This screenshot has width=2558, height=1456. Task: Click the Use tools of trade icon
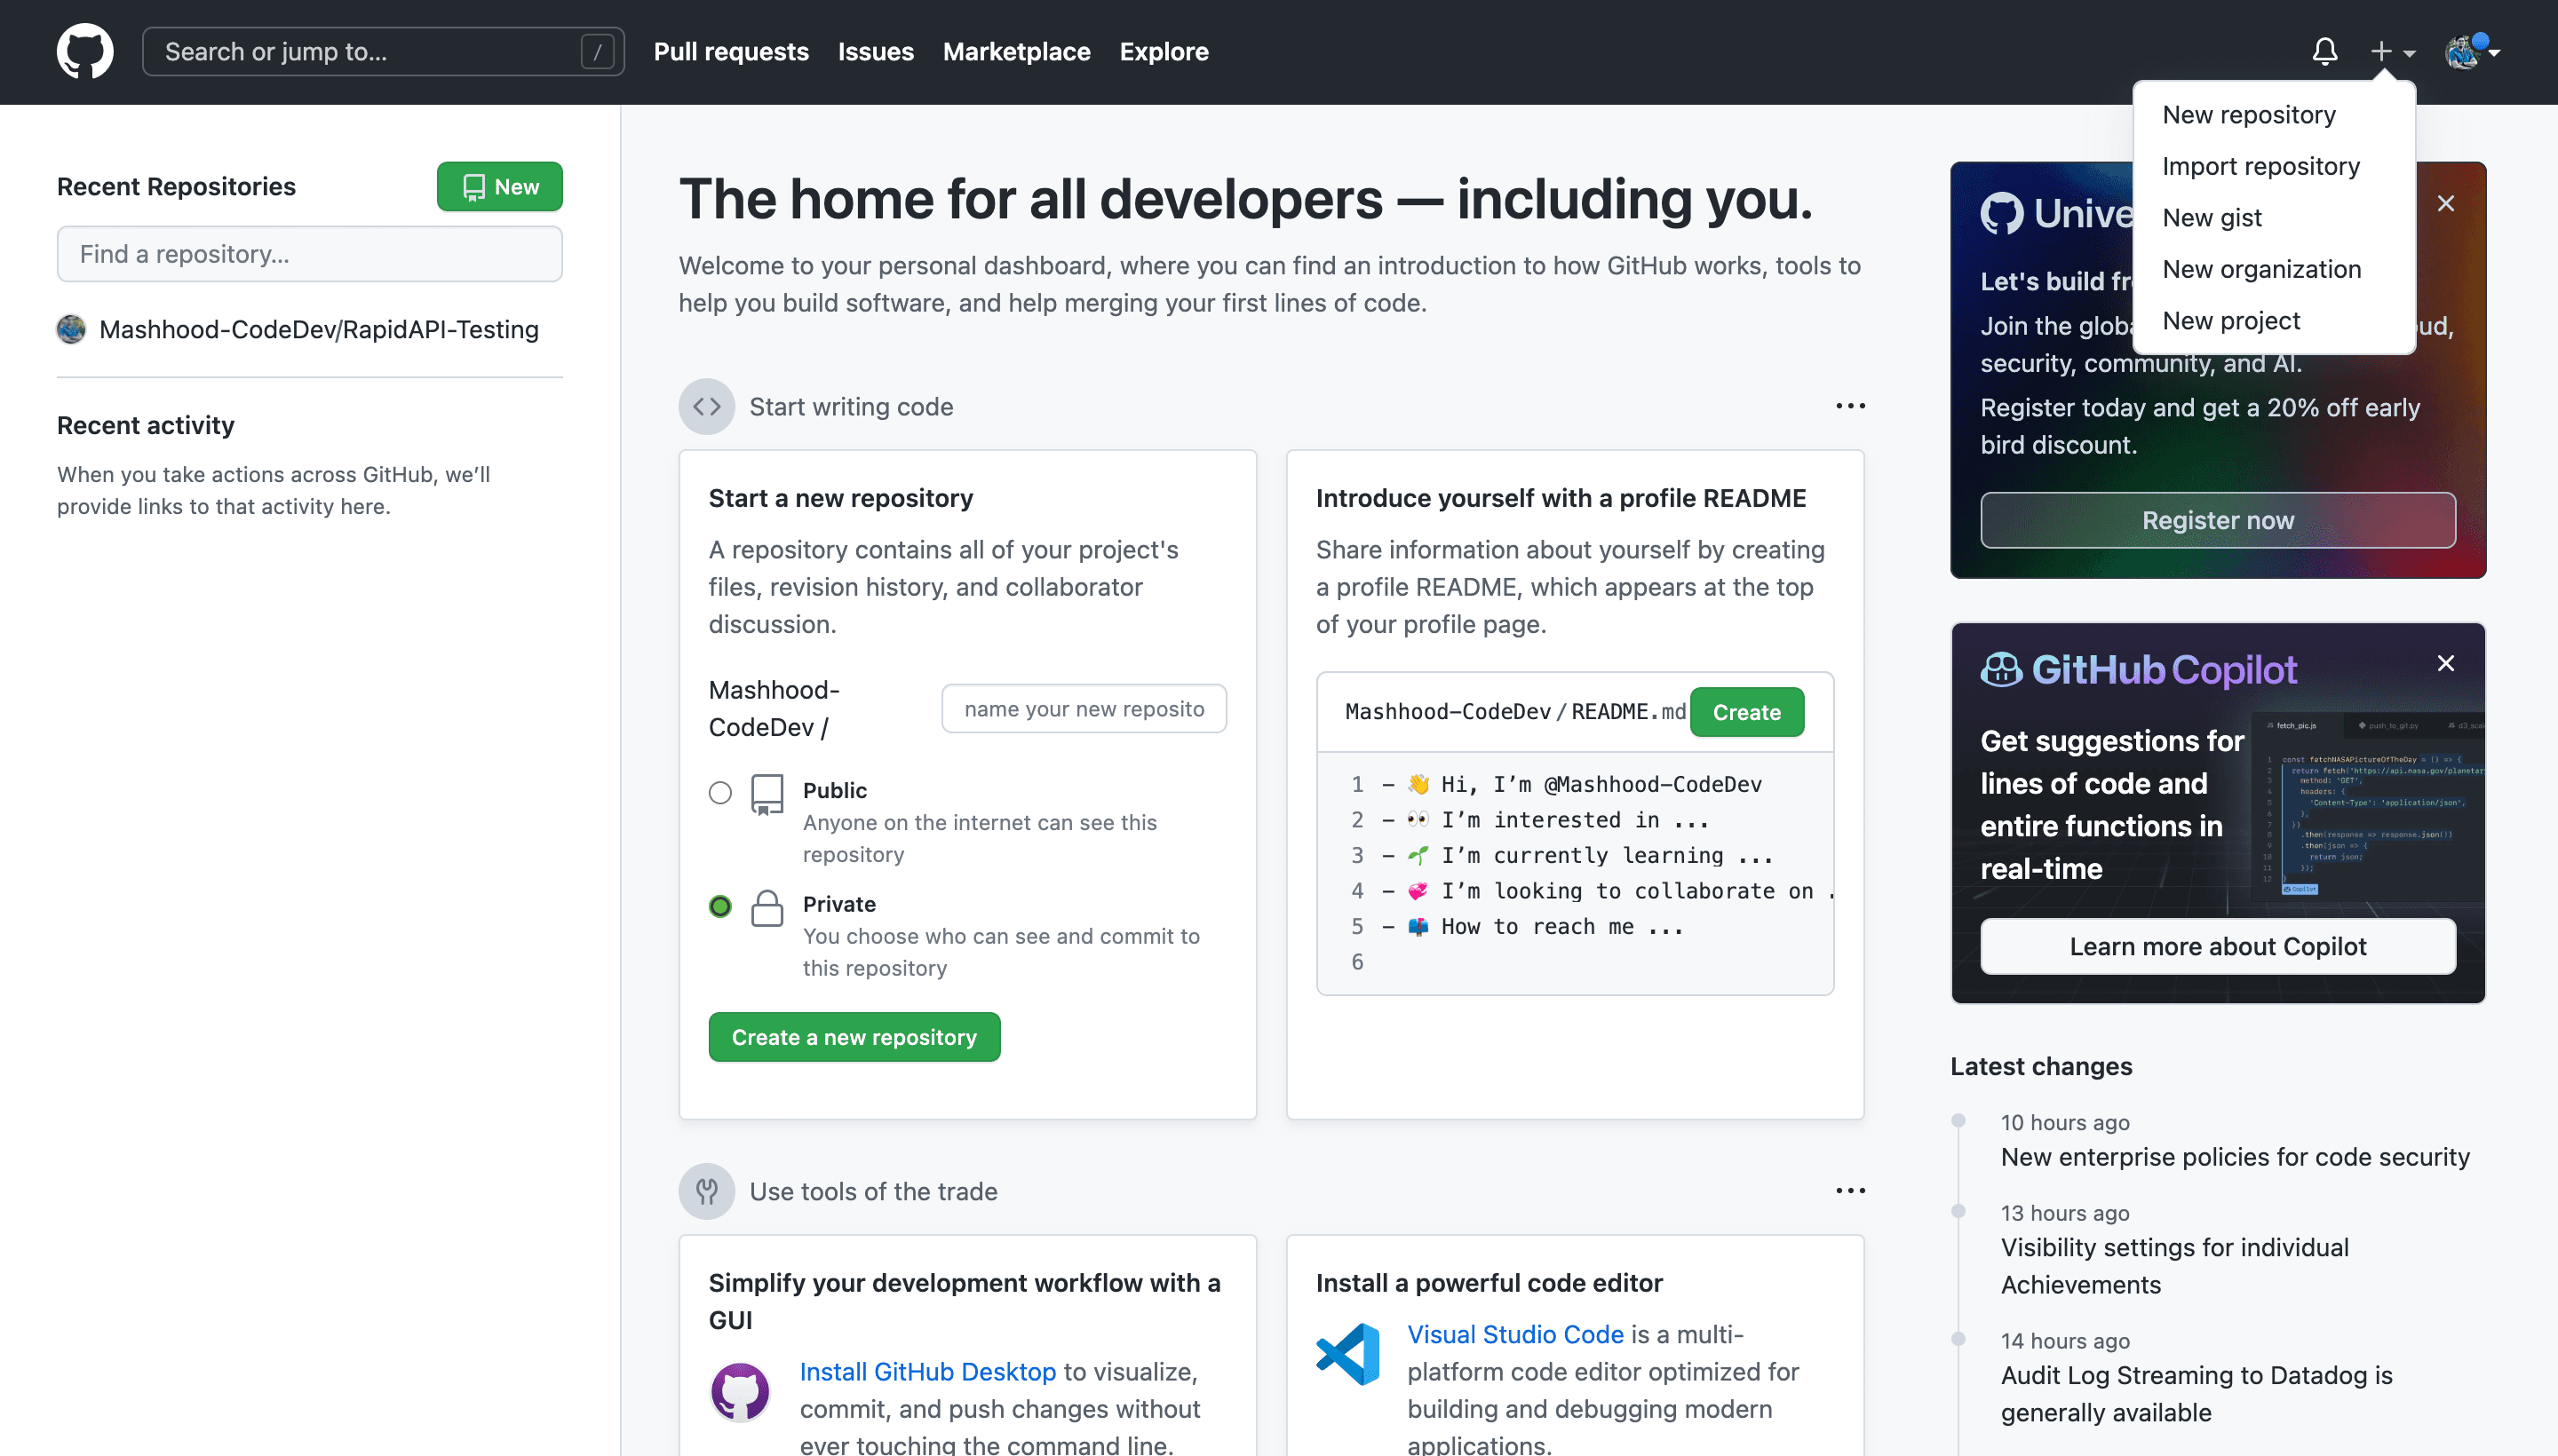706,1189
